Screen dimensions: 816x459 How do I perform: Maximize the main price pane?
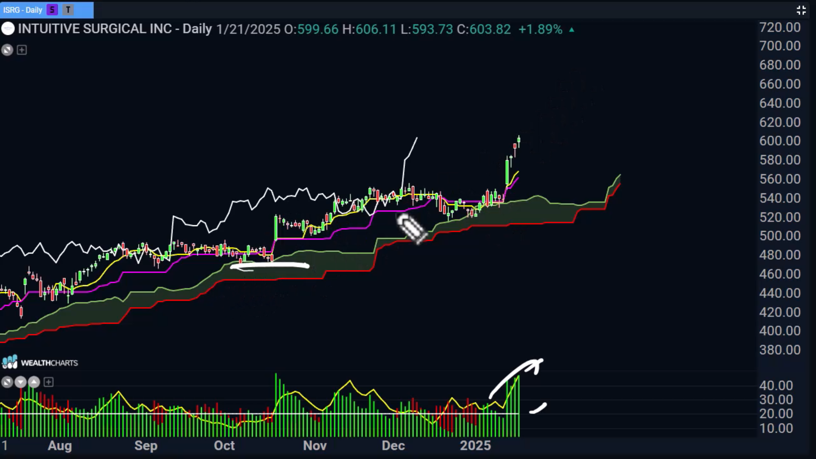click(7, 50)
